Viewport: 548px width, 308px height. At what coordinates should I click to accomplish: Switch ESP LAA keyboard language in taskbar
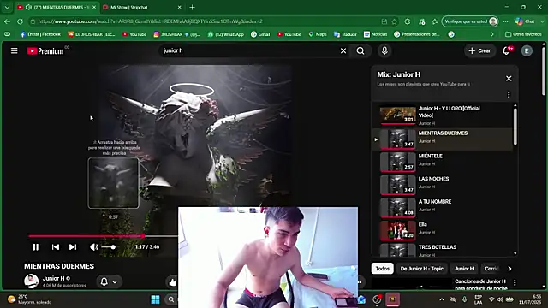[x=478, y=299]
